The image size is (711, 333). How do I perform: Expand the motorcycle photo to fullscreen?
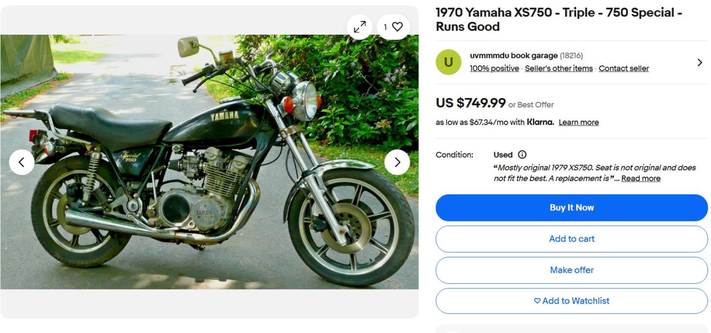point(360,27)
